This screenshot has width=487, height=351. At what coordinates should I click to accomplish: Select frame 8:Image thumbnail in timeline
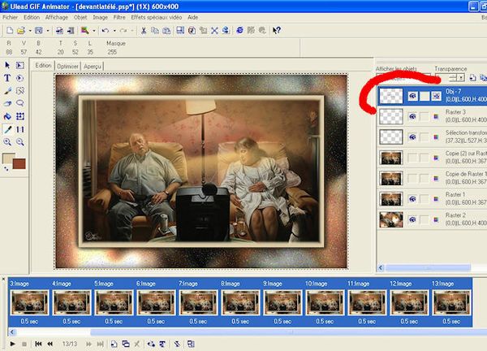[240, 302]
